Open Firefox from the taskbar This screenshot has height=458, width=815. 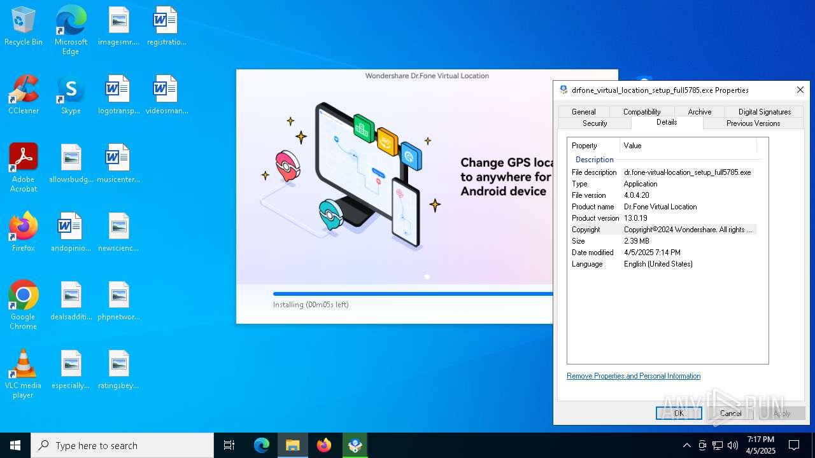point(324,445)
